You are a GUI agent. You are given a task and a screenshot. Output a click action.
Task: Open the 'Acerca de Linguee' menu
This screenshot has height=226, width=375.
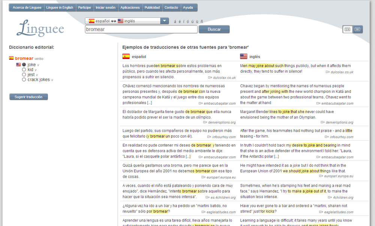27,7
